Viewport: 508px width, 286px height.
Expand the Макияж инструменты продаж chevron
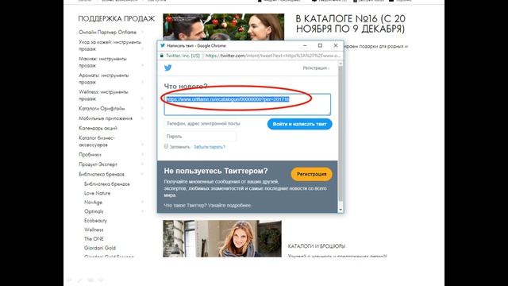(143, 65)
